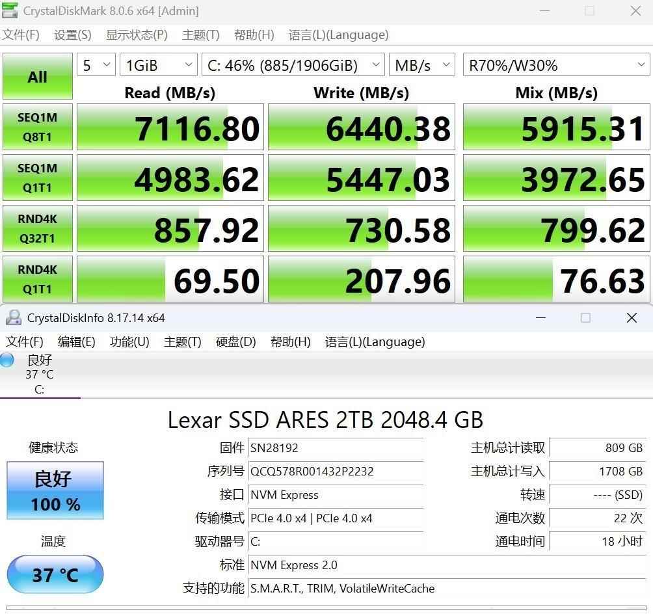Start the SEQ1M Q8T1 benchmark

tap(37, 127)
